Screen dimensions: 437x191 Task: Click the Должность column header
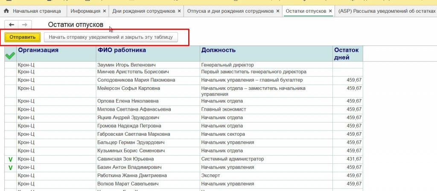point(266,54)
